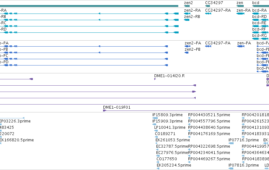269x170 pixels.
Task: Click the EK261053.5prime EST label
Action: tap(173, 140)
